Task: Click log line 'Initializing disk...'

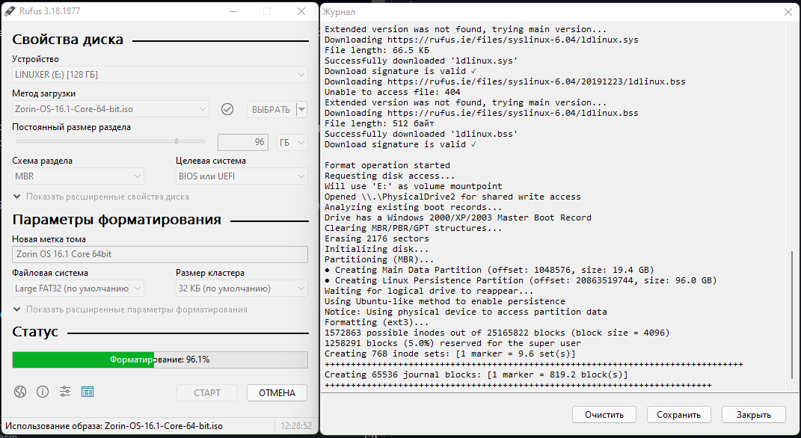Action: (376, 249)
